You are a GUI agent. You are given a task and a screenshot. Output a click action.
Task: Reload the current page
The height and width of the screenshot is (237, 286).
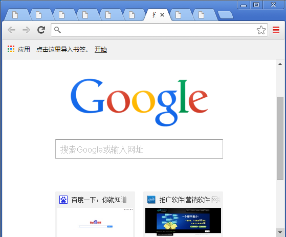point(41,30)
